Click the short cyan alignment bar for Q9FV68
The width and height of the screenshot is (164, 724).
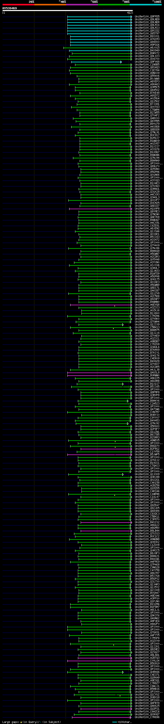point(96,62)
